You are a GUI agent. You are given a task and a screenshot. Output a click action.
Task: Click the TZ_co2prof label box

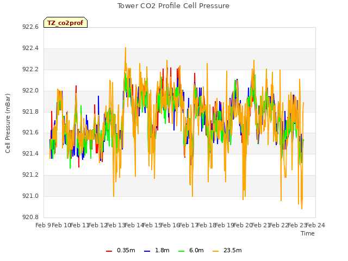[65, 22]
